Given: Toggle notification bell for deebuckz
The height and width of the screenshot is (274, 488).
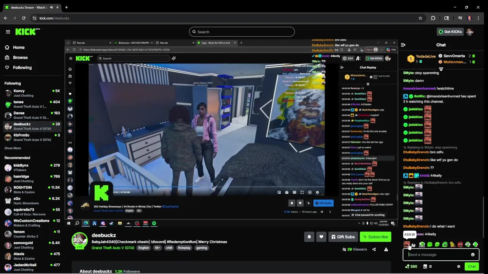Looking at the screenshot, I should pyautogui.click(x=309, y=237).
